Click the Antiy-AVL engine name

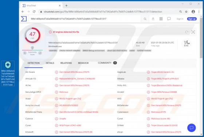click(x=122, y=85)
